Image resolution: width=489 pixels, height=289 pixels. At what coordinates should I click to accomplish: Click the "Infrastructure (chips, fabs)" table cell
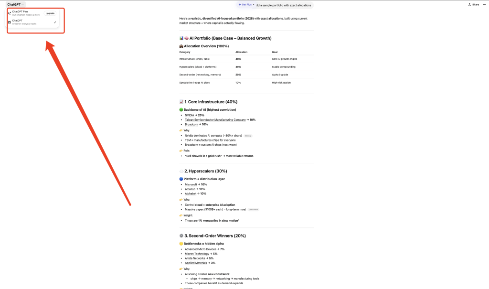[194, 59]
